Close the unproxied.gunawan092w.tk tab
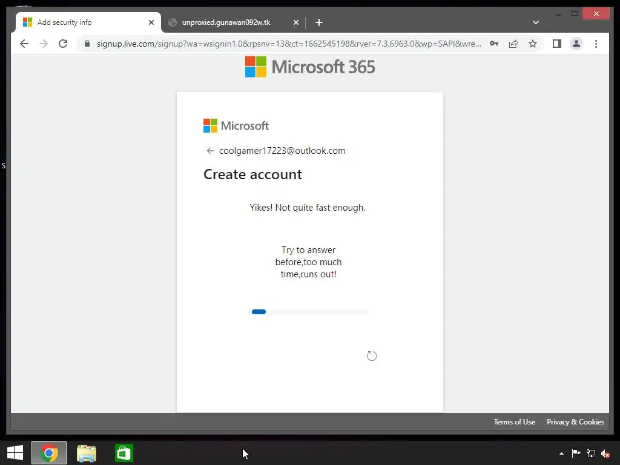Image resolution: width=620 pixels, height=465 pixels. (295, 22)
